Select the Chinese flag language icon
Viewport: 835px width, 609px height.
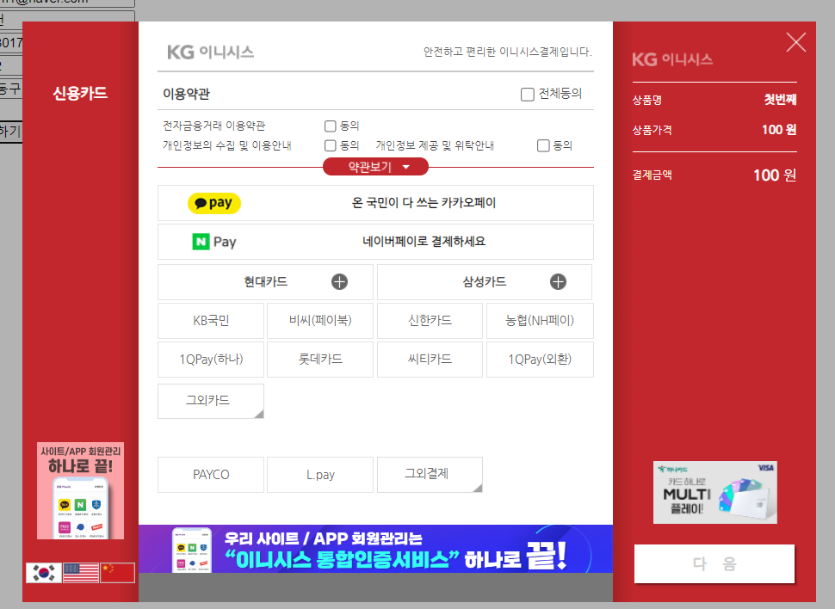(x=117, y=573)
